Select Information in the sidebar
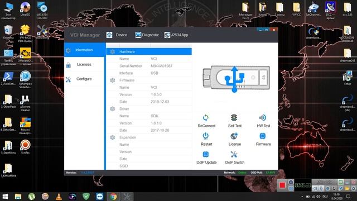The height and width of the screenshot is (201, 357). [84, 50]
